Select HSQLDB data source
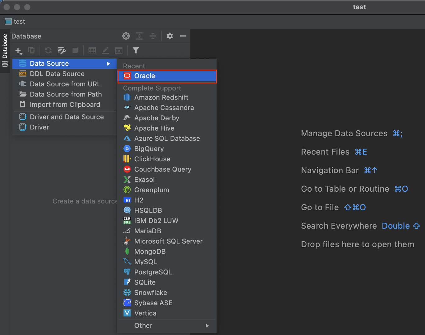Viewport: 425px width, 335px height. (167, 210)
